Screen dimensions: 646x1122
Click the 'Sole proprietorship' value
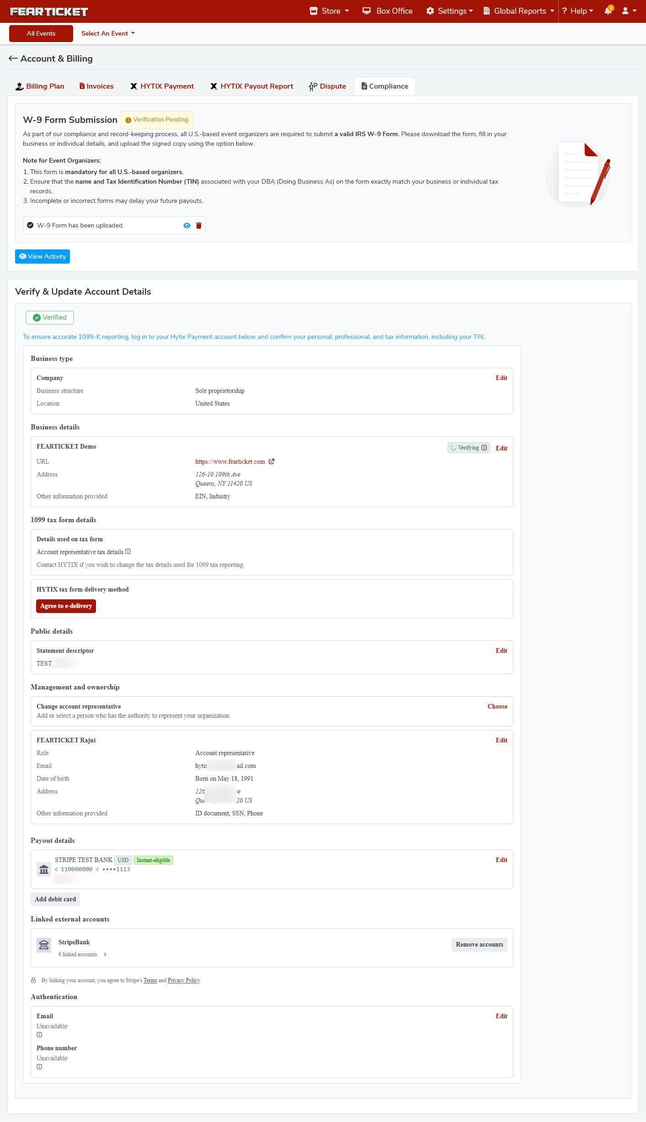pos(220,391)
